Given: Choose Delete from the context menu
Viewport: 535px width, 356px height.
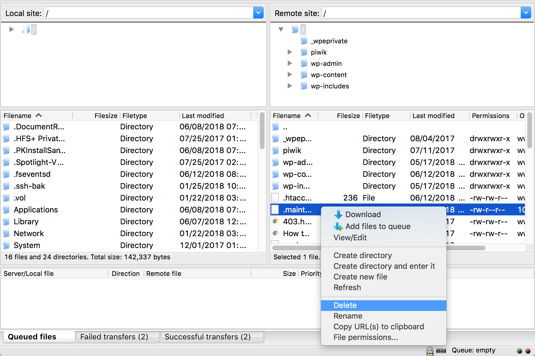Looking at the screenshot, I should (x=345, y=305).
